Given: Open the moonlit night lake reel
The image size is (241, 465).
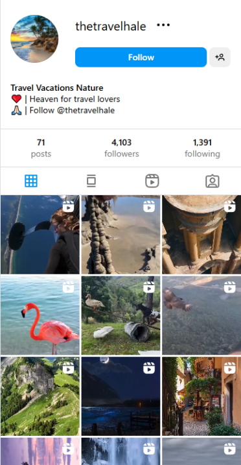Looking at the screenshot, I should click(120, 396).
